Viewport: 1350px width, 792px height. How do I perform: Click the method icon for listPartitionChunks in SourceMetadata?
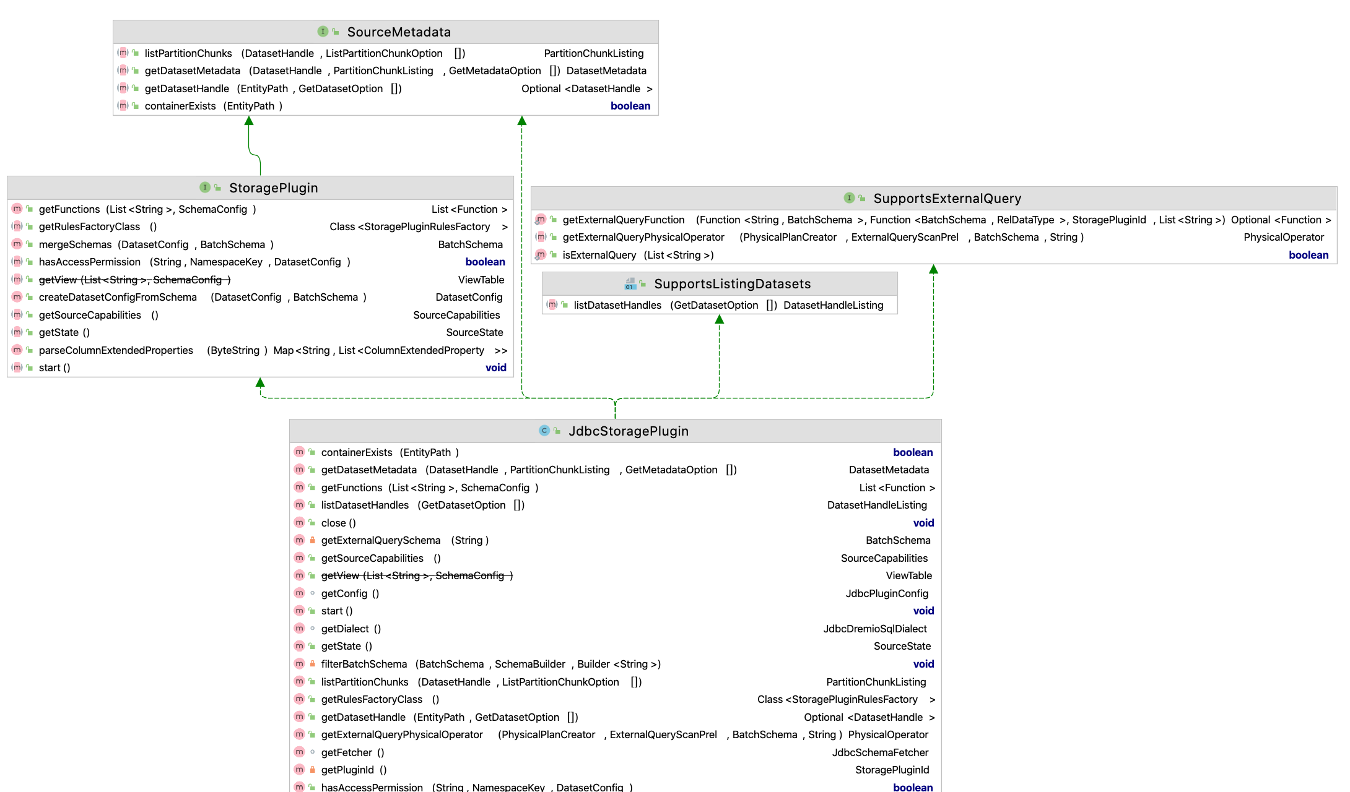tap(123, 53)
